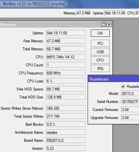This screenshot has width=139, height=152.
Task: Click the Architecture Name field
Action: [66, 132]
